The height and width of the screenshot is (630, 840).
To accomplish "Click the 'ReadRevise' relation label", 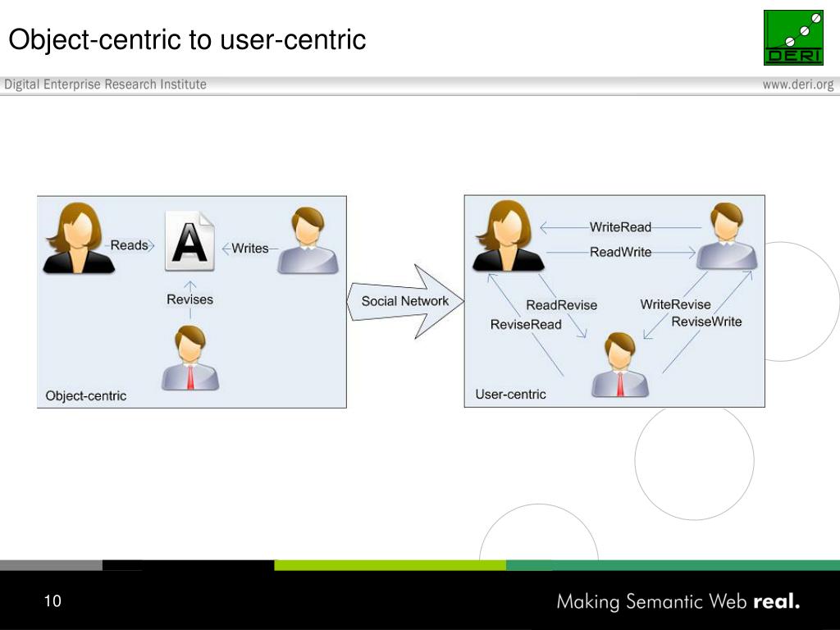I will click(561, 305).
